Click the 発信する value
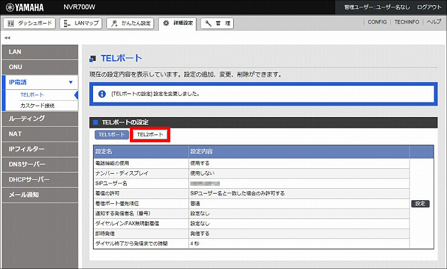This screenshot has width=447, height=269. pos(200,233)
